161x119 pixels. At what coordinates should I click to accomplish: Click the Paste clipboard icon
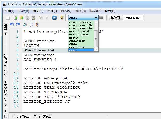(x=37, y=25)
